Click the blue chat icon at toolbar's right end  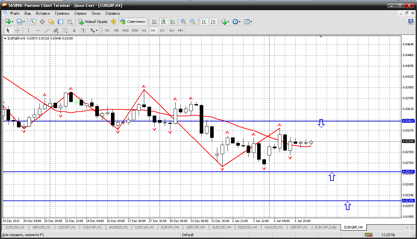click(410, 22)
